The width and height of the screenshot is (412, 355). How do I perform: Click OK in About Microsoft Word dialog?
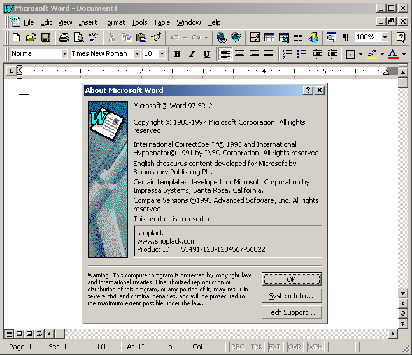click(x=292, y=279)
